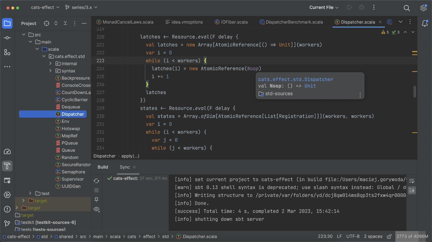Viewport: 432px width, 242px height.
Task: Select the Build hammer icon in sidebar
Action: coord(7,166)
